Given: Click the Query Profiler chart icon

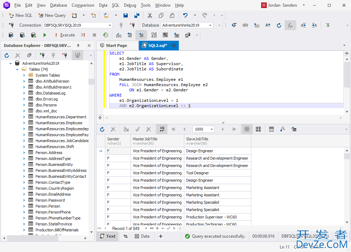Looking at the screenshot, I should (x=165, y=35).
